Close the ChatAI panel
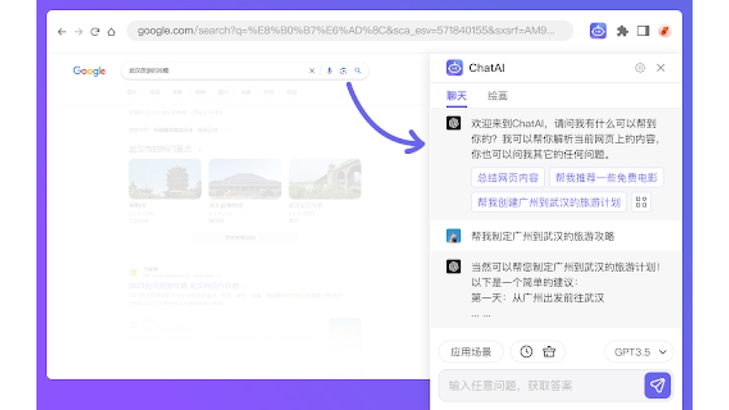 [x=660, y=68]
